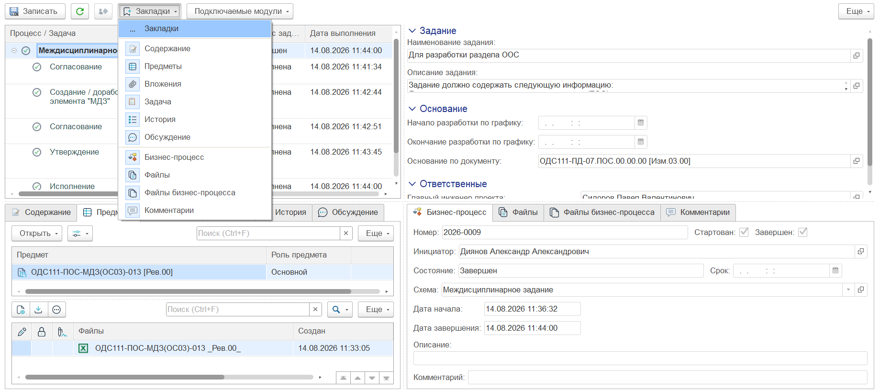879x391 pixels.
Task: Open 'Инициатор' record via open icon
Action: tap(861, 251)
